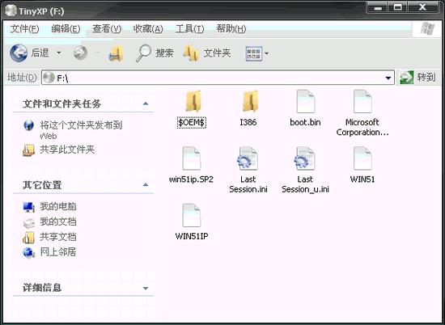The width and height of the screenshot is (445, 325).
Task: Collapse the 其它位置 panel chevron
Action: click(x=146, y=185)
